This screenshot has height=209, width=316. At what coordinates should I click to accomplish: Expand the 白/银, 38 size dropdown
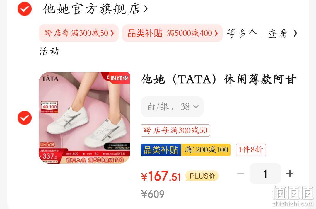click(172, 106)
